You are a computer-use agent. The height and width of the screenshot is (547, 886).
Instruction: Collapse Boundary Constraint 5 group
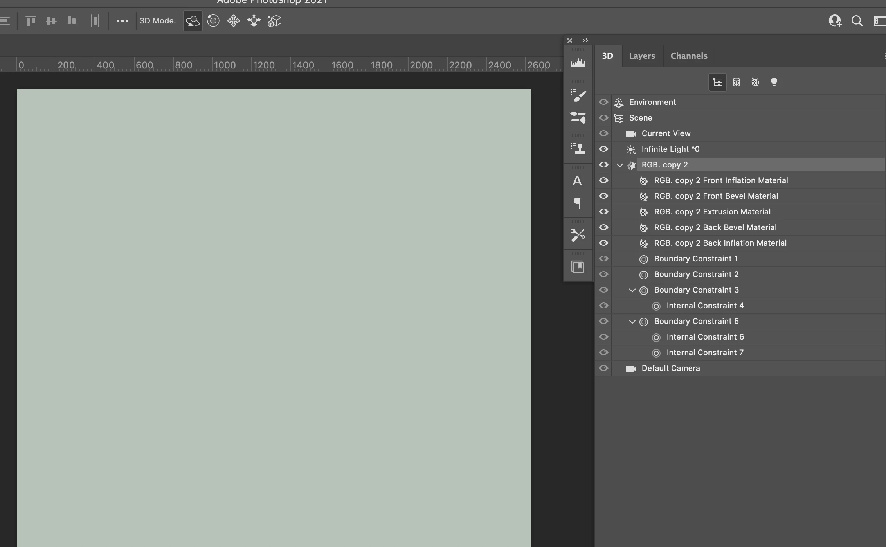pyautogui.click(x=632, y=322)
